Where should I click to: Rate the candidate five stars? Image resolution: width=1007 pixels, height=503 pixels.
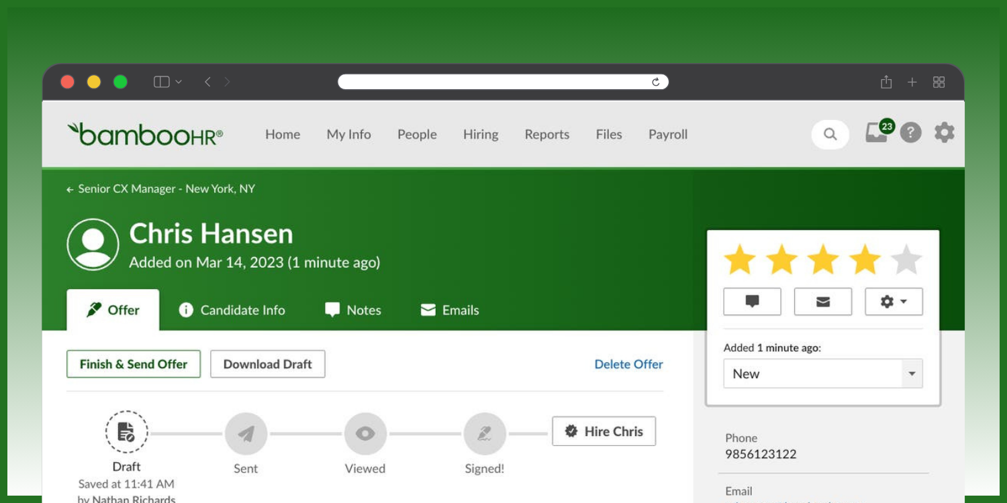[x=906, y=260]
